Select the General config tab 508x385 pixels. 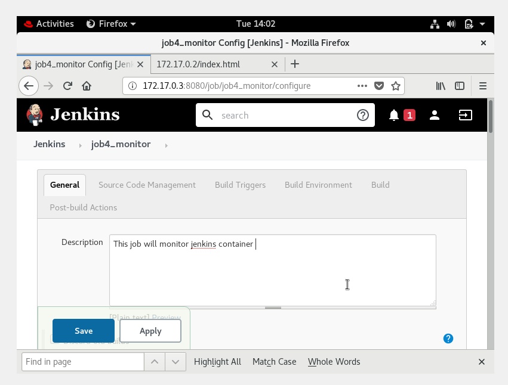(x=65, y=185)
